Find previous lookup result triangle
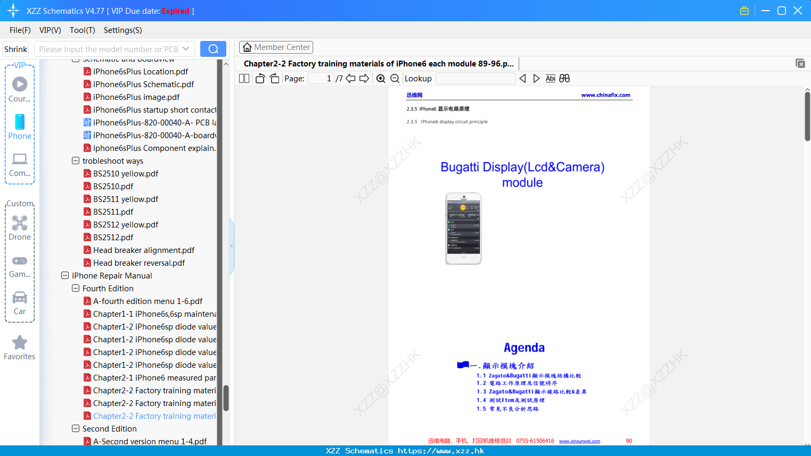 [x=522, y=79]
